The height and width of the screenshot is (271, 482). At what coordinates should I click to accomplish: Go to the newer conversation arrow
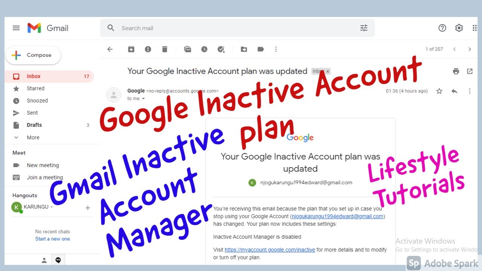point(455,49)
